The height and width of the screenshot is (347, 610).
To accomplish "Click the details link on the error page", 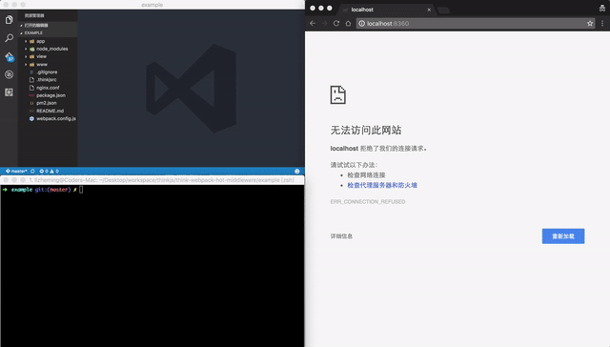I will (341, 236).
